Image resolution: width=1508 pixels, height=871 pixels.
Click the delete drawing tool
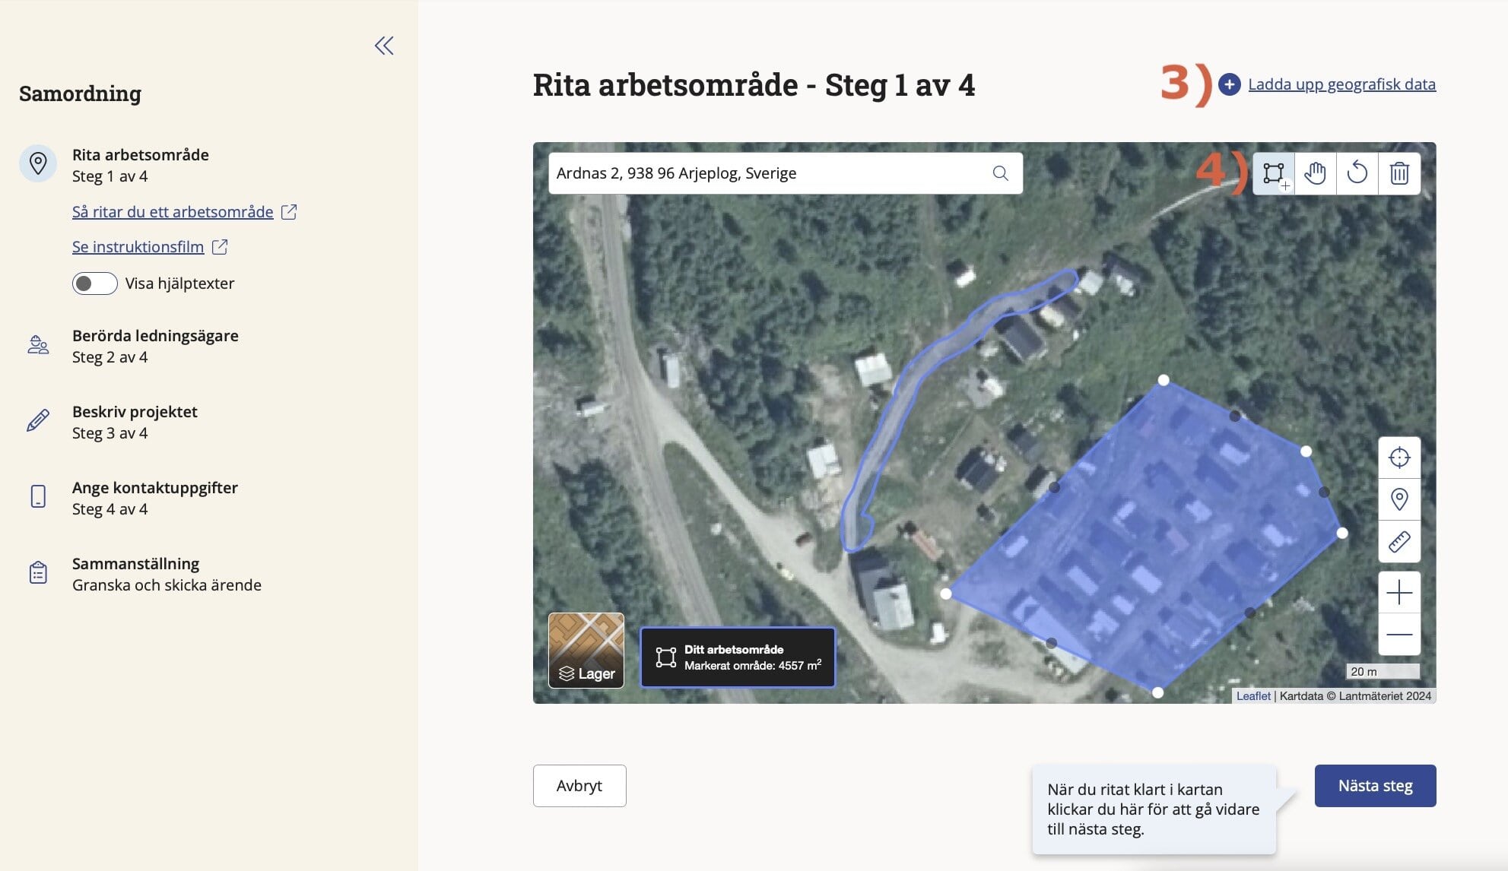1399,173
